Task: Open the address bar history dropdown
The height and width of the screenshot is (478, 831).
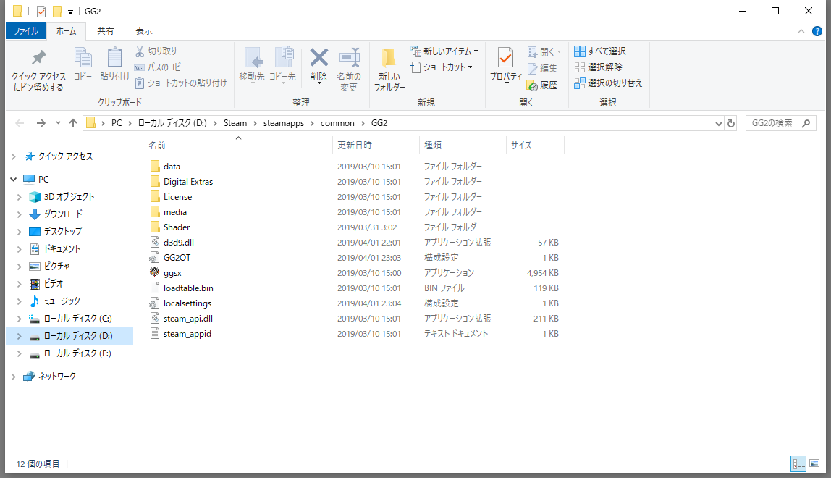Action: point(718,123)
